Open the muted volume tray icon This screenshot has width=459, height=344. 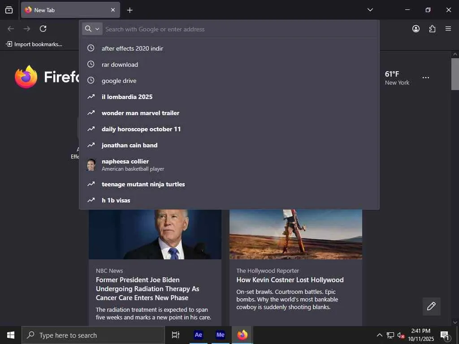click(x=401, y=335)
